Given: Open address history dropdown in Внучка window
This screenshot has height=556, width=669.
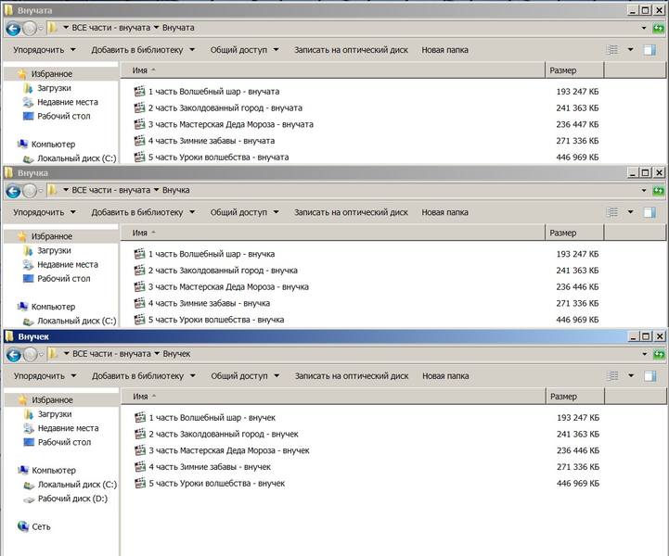Looking at the screenshot, I should point(644,191).
